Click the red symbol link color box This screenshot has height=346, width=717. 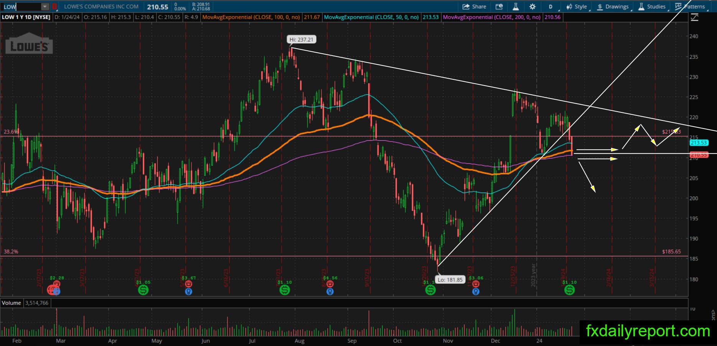[54, 7]
